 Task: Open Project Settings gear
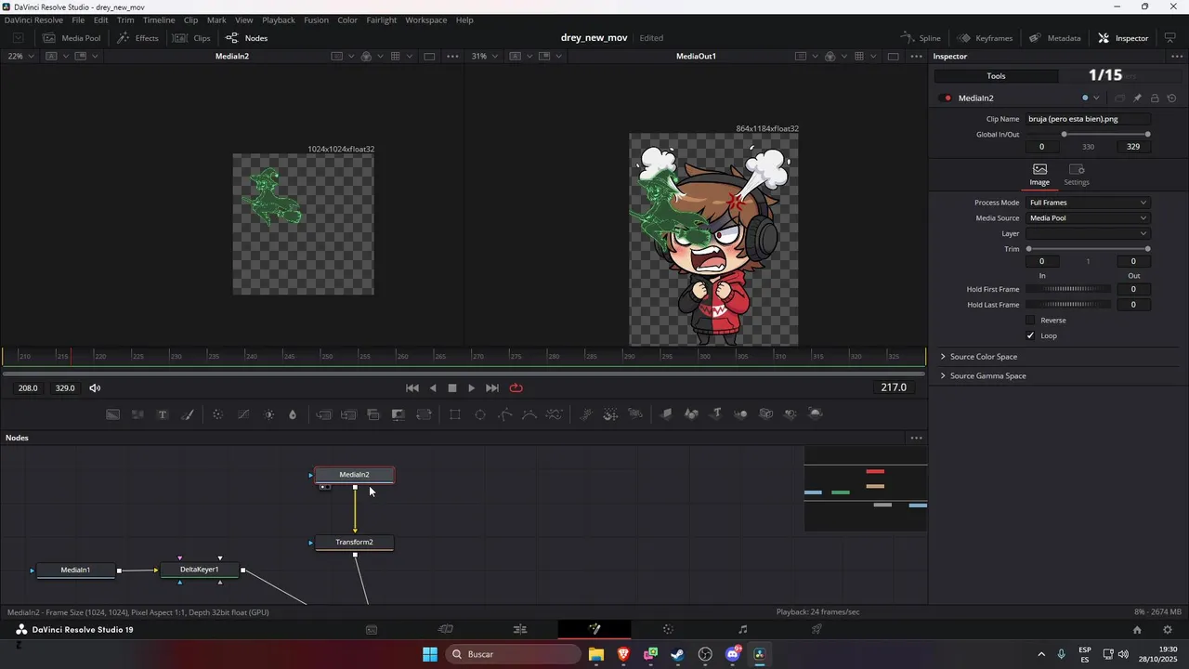1168,629
